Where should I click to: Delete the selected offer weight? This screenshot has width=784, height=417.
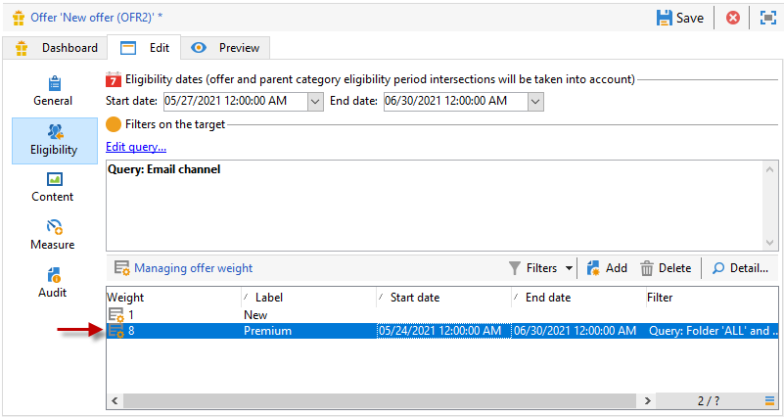click(x=666, y=267)
